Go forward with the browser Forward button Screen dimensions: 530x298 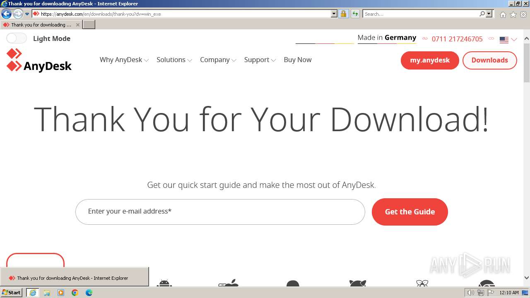(x=18, y=14)
